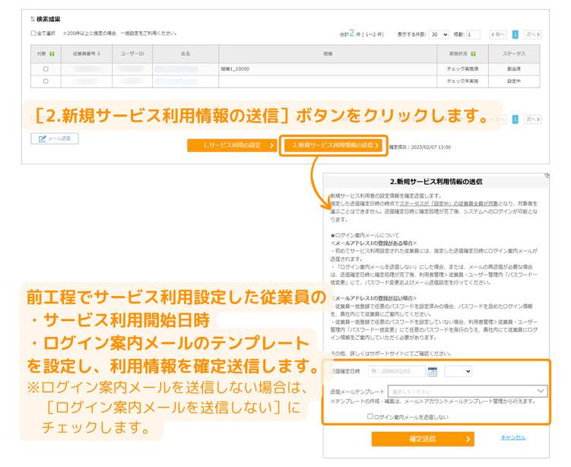Screen dimensions: 571x467
Task: Open 表示する件数 dropdown showing 30
Action: click(438, 34)
